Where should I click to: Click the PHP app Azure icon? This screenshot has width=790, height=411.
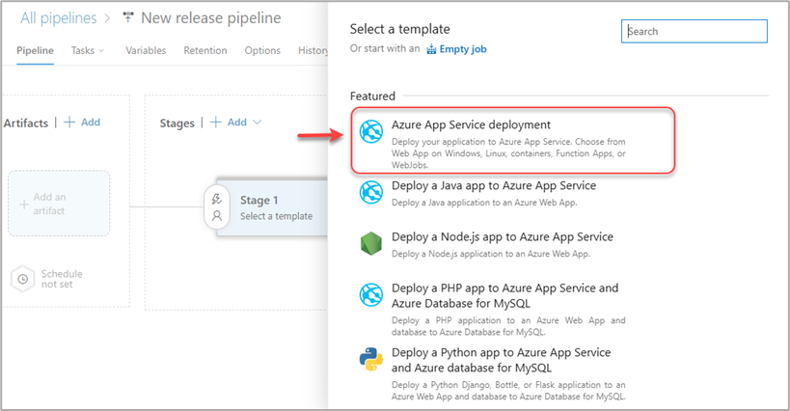pos(371,295)
